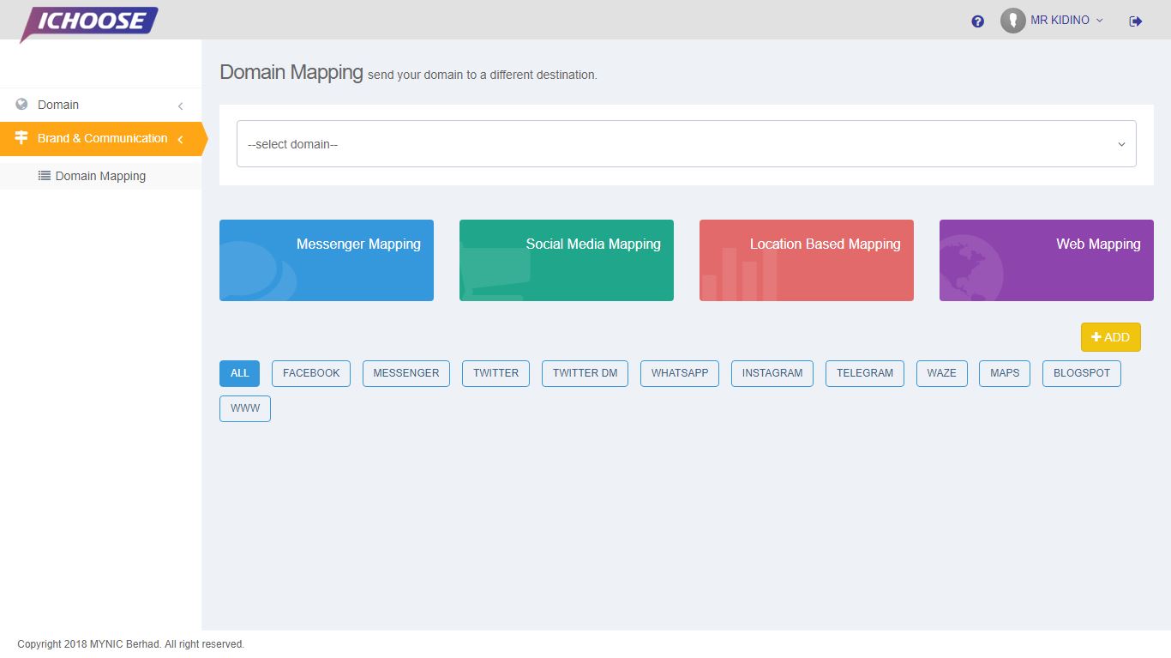This screenshot has height=658, width=1171.
Task: Expand the Domain sidebar menu chevron
Action: point(180,106)
